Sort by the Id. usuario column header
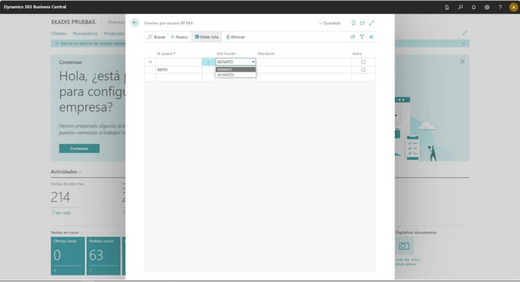Screen dimensions: 520x282 click(166, 54)
